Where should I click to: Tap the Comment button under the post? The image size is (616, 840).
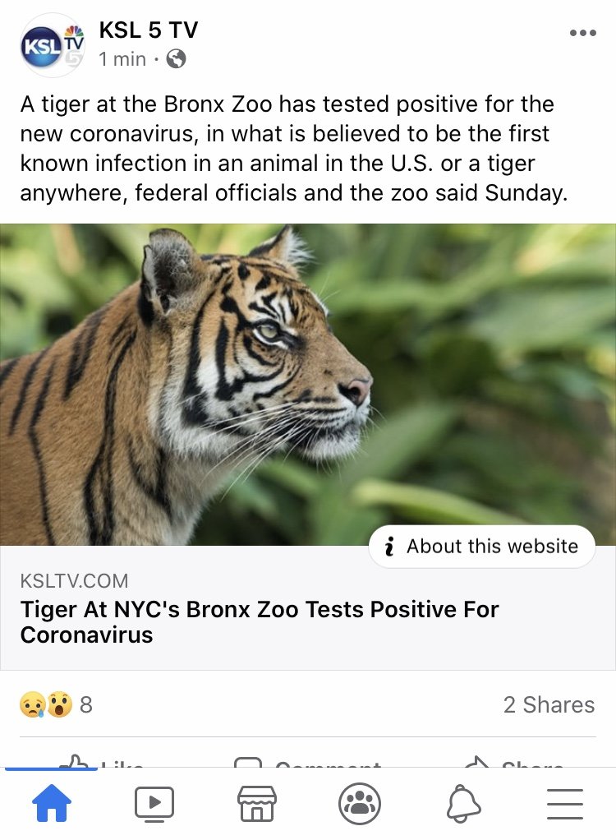click(308, 762)
